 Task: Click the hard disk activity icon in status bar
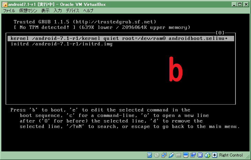tap(149, 155)
